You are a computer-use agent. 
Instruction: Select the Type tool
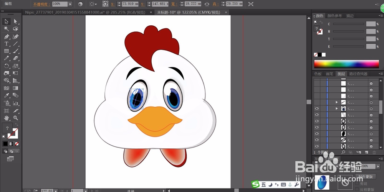tap(7, 44)
